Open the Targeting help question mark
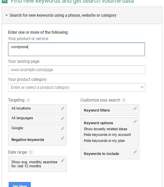164x187 pixels. 28,100
